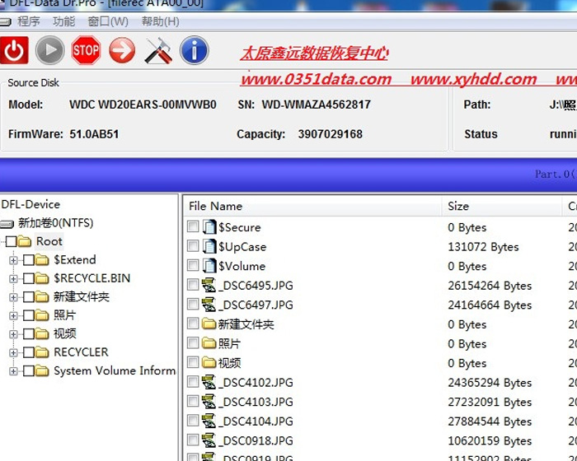Tick the _DSC4102.JPG file checkbox

(193, 382)
